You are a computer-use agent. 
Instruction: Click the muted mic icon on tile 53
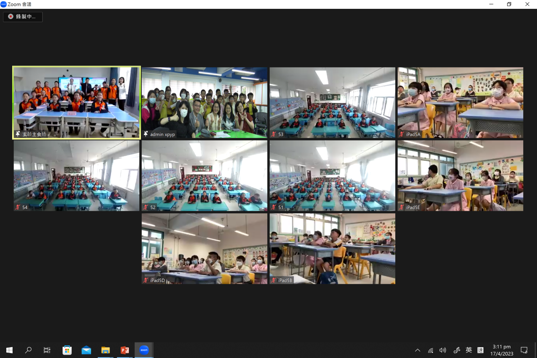[274, 134]
